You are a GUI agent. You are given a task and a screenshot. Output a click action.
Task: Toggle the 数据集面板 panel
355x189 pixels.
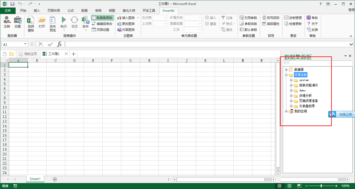click(103, 17)
